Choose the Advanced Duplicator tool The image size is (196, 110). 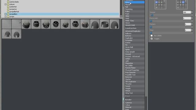coord(134,31)
